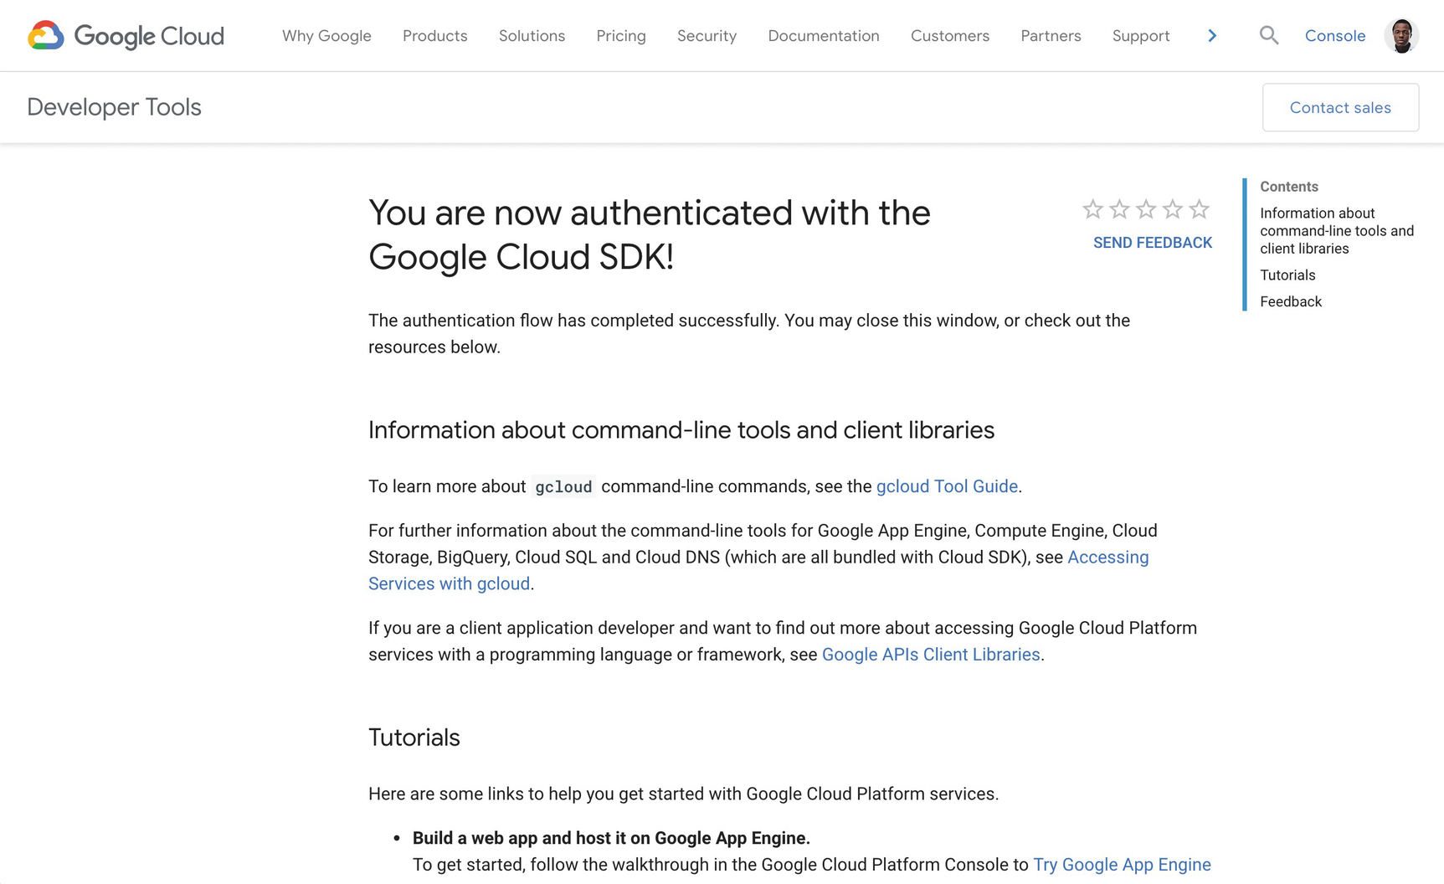Jump to Tutorials in the Contents sidebar
Viewport: 1444px width, 884px height.
point(1287,275)
